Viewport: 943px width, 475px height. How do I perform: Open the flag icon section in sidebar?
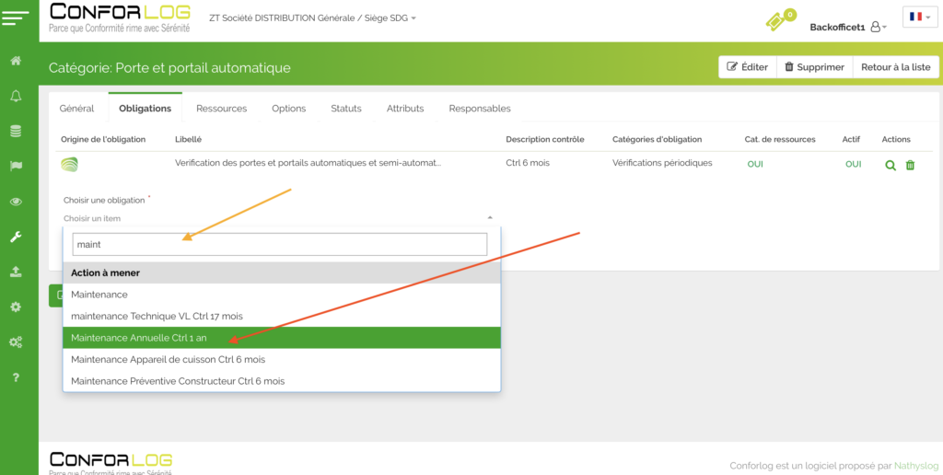(16, 167)
